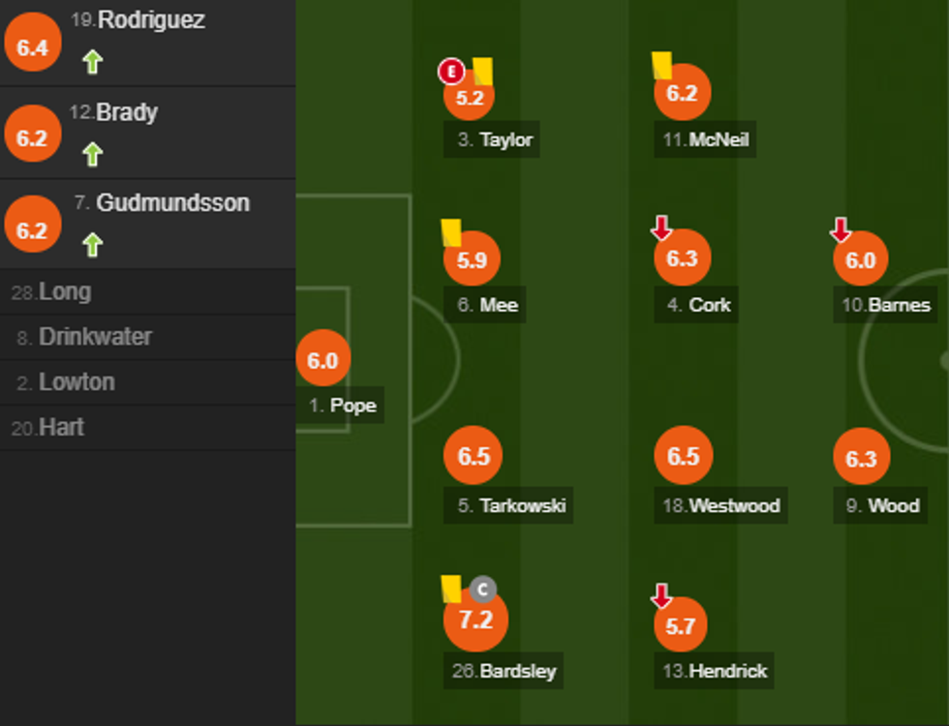Click Hart in the bench list
The image size is (949, 726).
coord(61,427)
